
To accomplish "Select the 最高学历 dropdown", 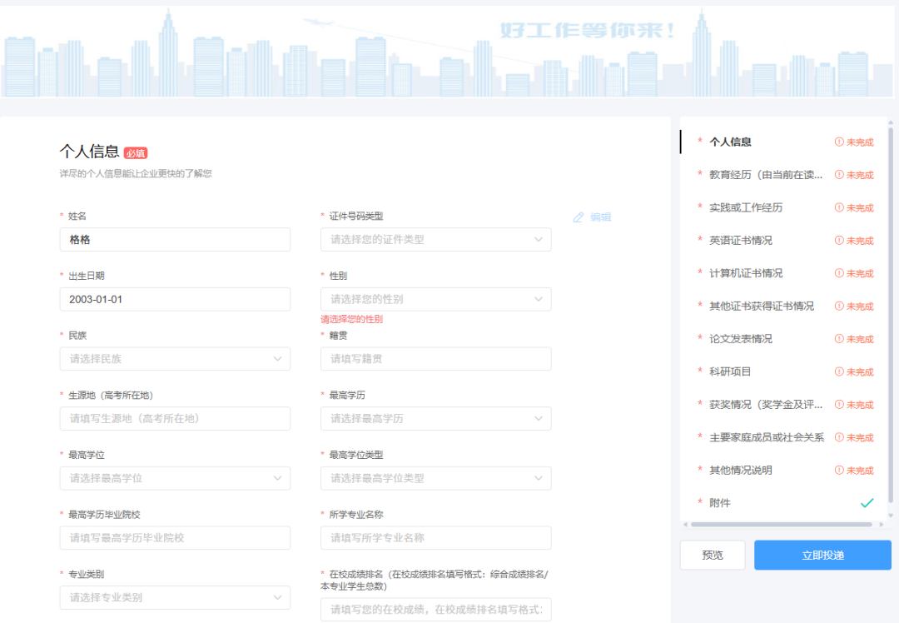I will pyautogui.click(x=435, y=419).
